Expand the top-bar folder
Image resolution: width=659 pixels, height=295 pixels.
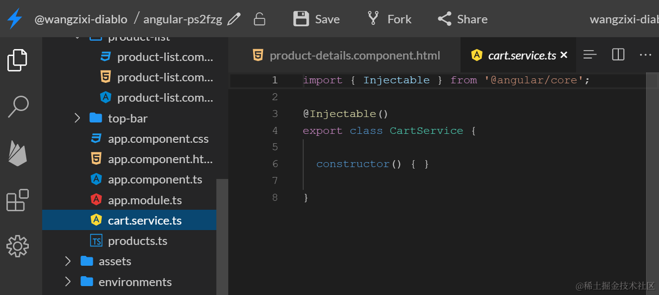[x=118, y=118]
